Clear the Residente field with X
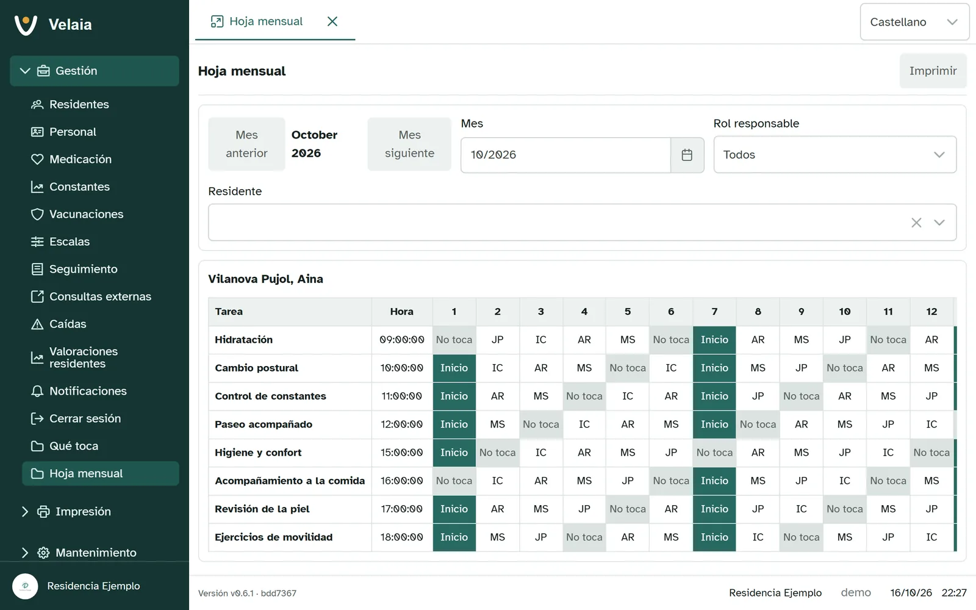The image size is (976, 610). [916, 223]
